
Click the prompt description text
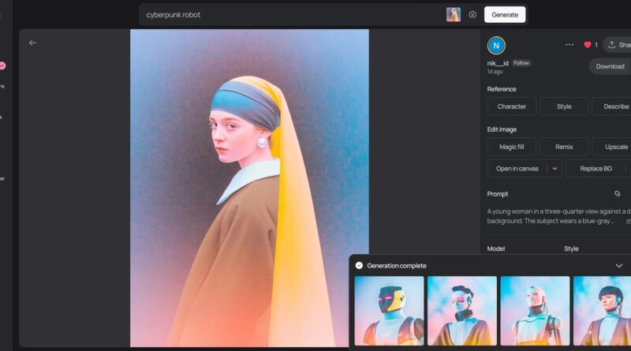pos(559,216)
